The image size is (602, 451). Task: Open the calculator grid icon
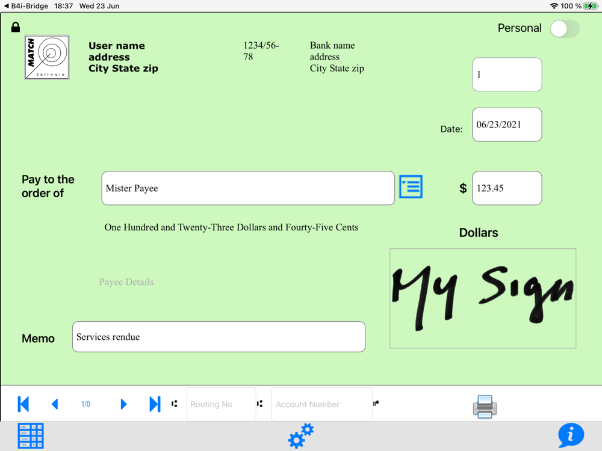(31, 436)
